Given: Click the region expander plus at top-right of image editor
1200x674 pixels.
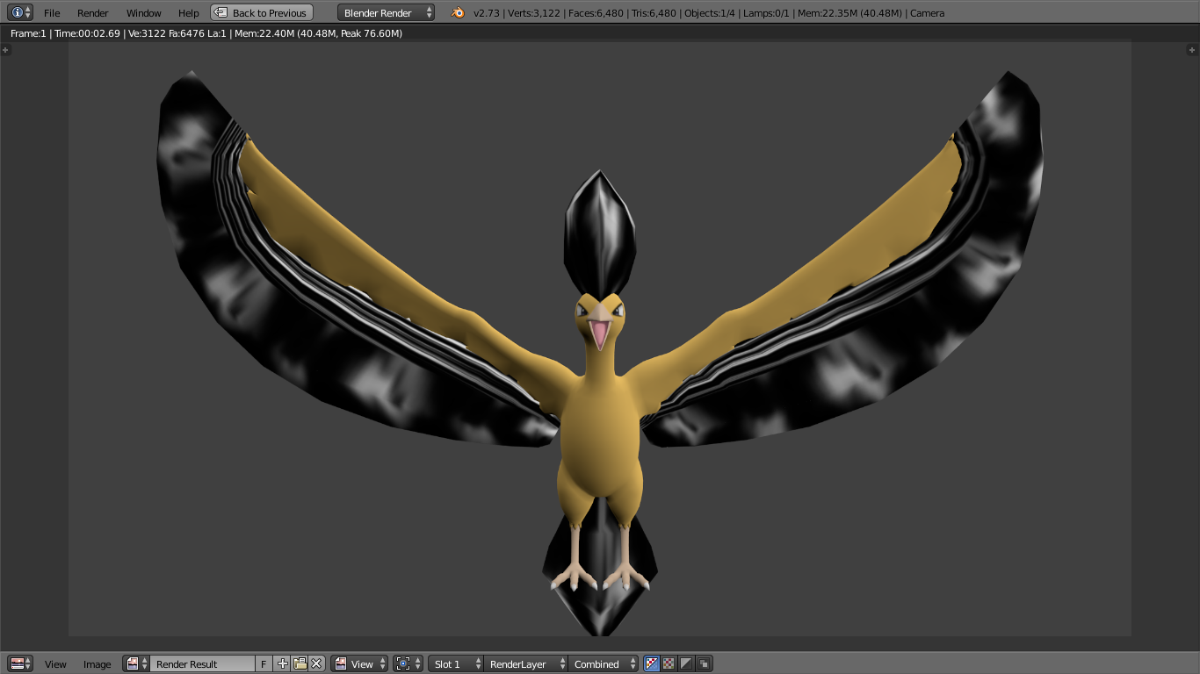Looking at the screenshot, I should pyautogui.click(x=1192, y=50).
